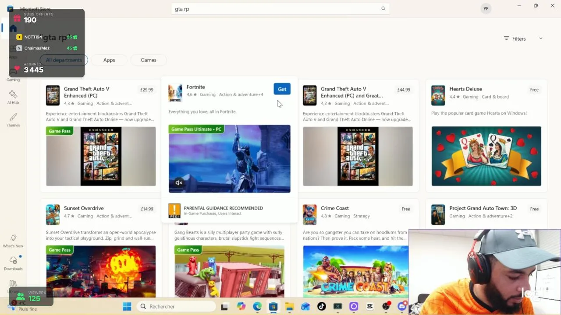The image size is (561, 315).
Task: Click the £29.99 price button
Action: coord(147,90)
